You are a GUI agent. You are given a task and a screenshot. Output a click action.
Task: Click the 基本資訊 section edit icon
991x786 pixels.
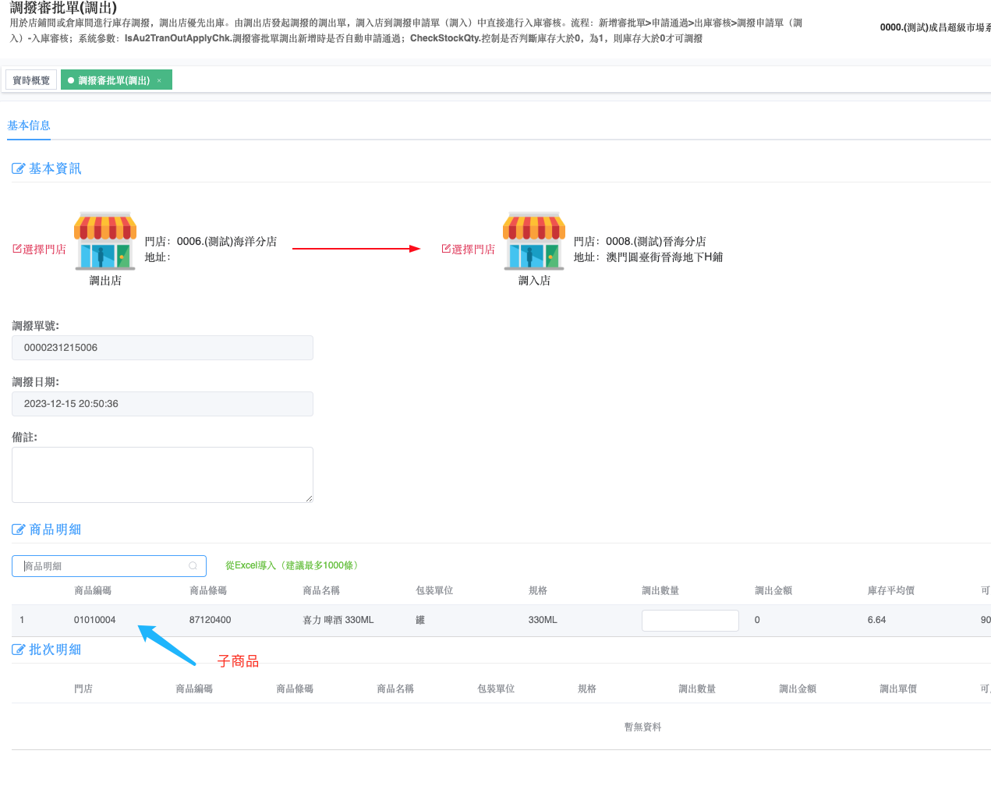coord(19,168)
